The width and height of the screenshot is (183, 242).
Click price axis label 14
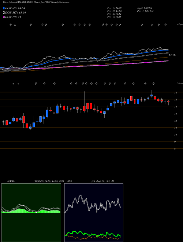tap(175, 107)
